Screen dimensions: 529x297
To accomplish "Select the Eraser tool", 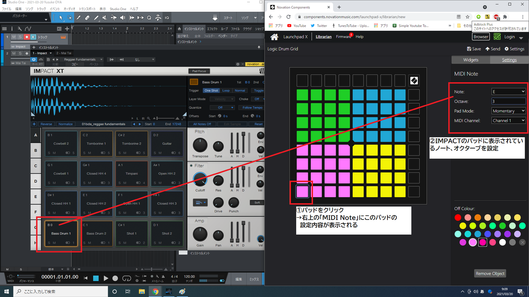I will [x=87, y=18].
